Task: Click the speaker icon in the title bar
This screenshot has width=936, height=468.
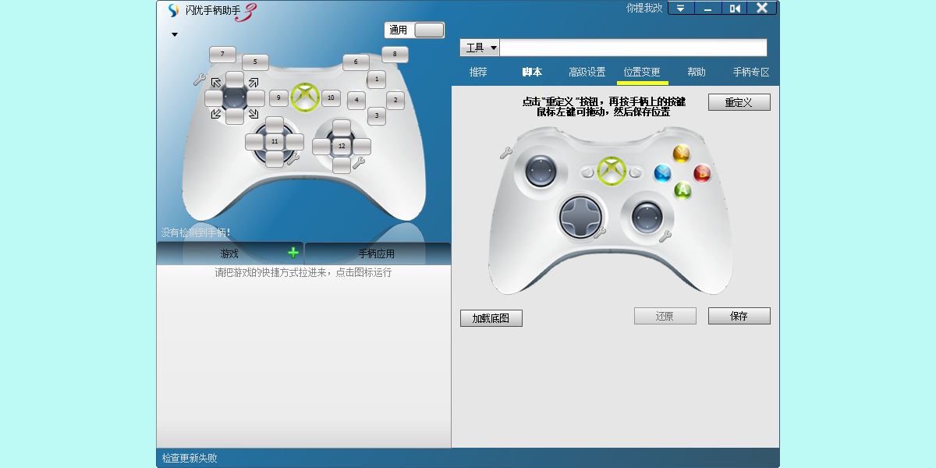Action: (x=734, y=8)
